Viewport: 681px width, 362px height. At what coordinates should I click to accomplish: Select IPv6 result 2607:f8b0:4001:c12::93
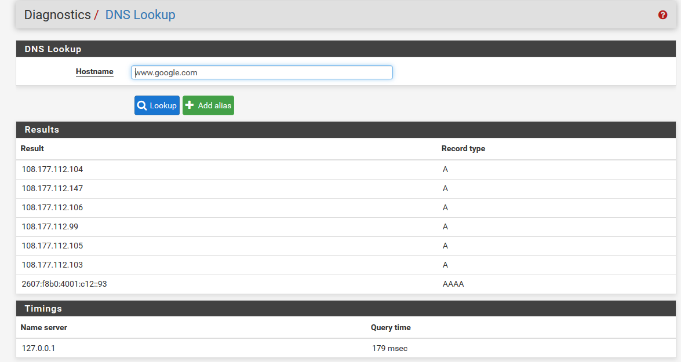click(64, 284)
